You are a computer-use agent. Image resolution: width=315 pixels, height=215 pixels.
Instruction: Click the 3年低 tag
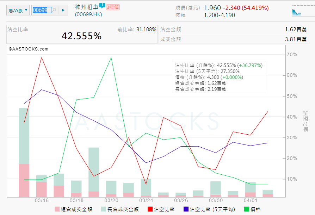[x=113, y=7]
